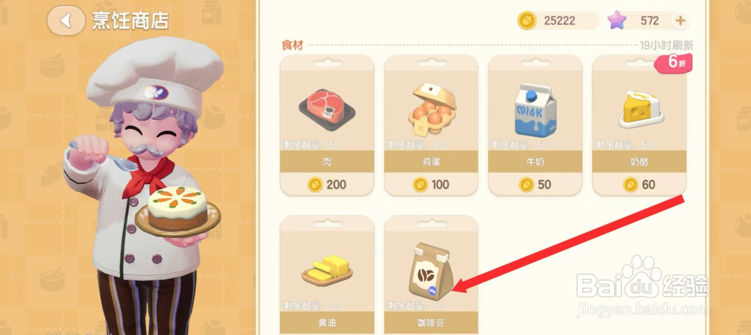This screenshot has width=751, height=335.
Task: Select the butter (黄油) icon
Action: coord(327,270)
